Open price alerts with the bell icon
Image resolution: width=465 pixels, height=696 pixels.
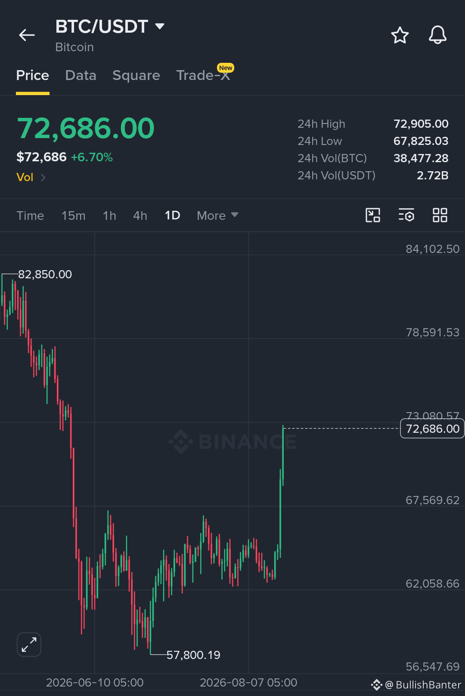click(x=437, y=35)
